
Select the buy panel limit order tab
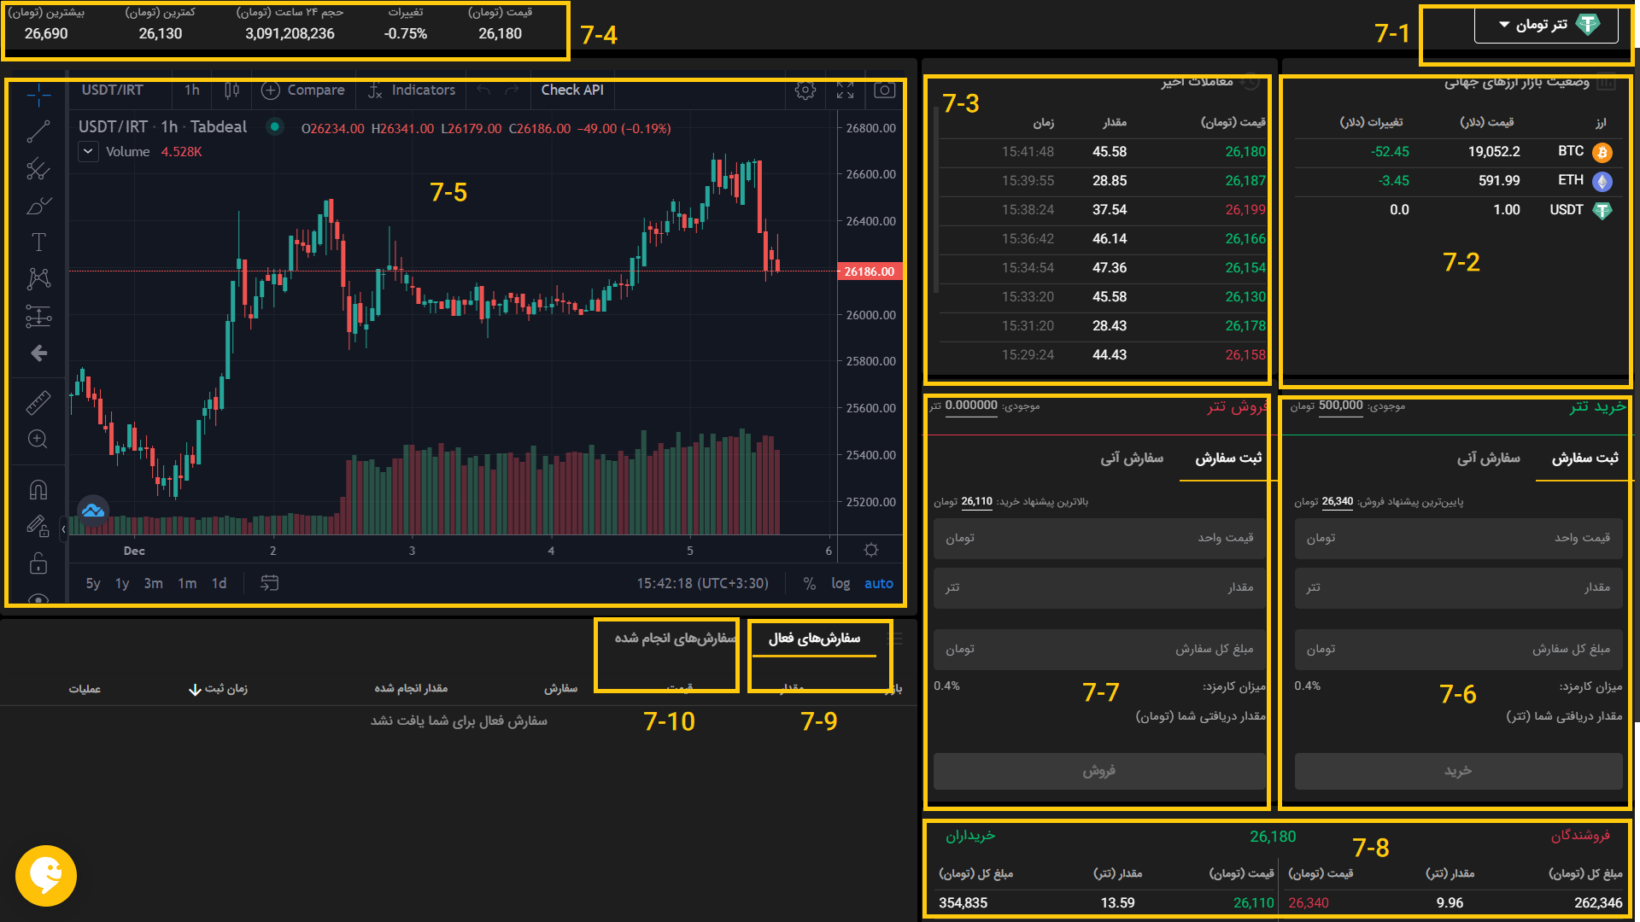(1585, 458)
